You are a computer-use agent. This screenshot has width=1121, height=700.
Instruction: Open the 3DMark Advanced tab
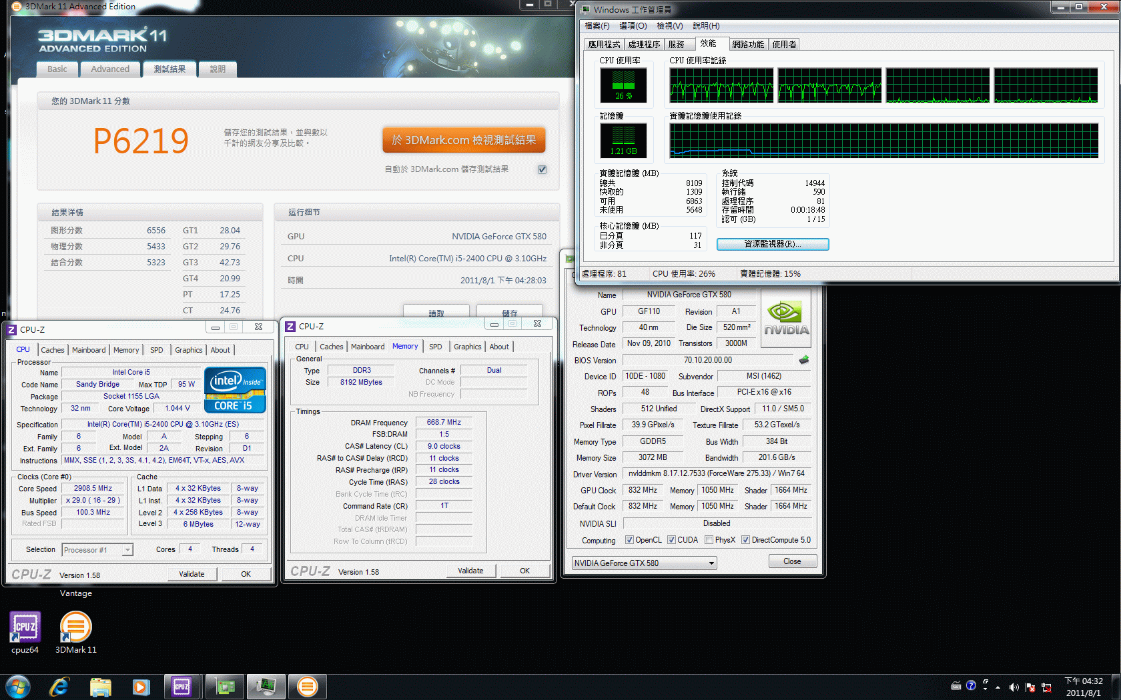[x=110, y=69]
